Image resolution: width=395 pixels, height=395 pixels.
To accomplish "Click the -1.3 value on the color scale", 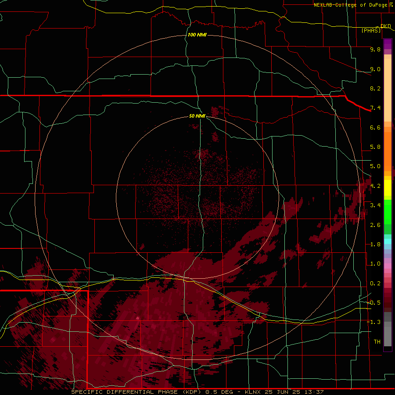I will coord(374,322).
